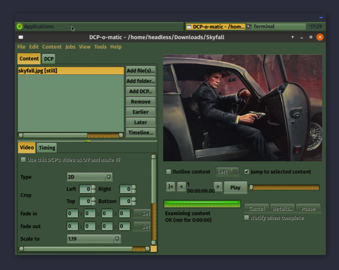339x270 pixels.
Task: Adjust the Bottom crop stepper
Action: (x=134, y=201)
